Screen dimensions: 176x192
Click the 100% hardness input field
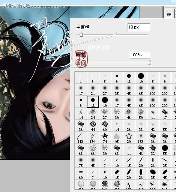click(140, 55)
